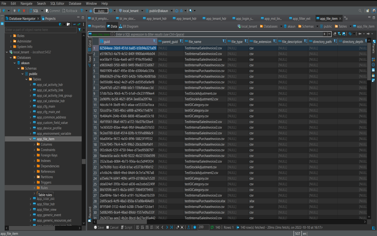Click the erase filter icon above grid

click(x=335, y=34)
